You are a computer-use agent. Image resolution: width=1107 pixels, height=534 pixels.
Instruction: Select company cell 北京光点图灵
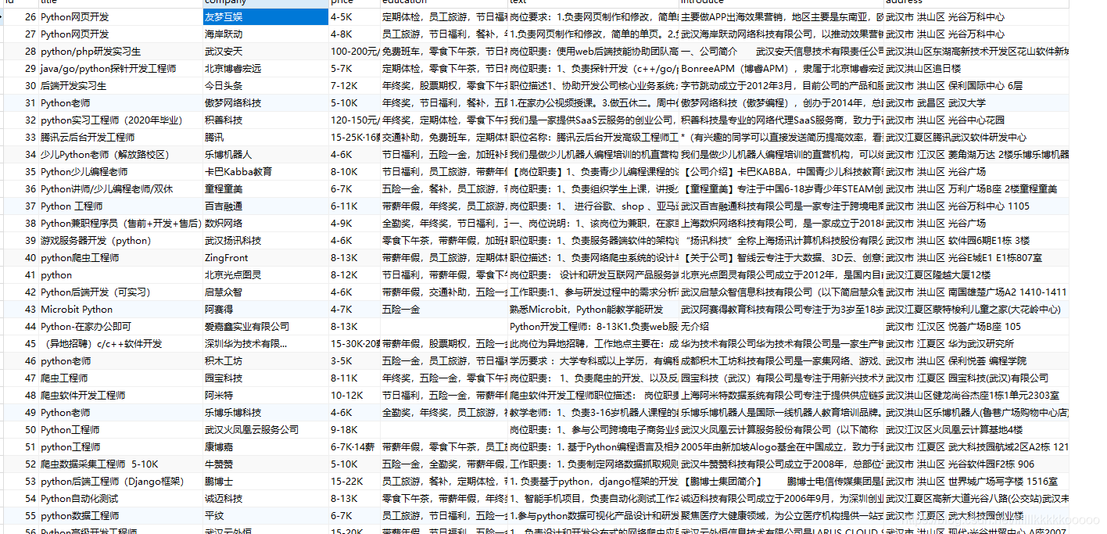tap(265, 274)
